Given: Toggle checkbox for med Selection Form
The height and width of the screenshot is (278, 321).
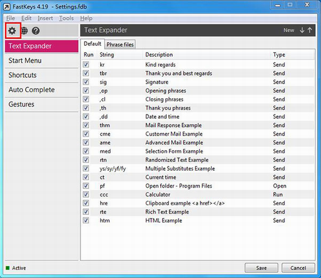Looking at the screenshot, I should [x=86, y=151].
